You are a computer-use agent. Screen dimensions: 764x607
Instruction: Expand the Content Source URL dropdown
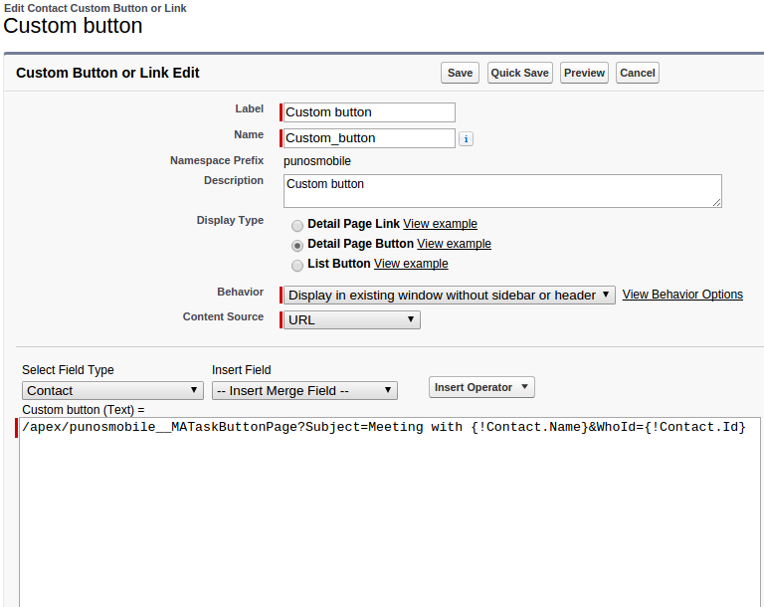click(x=352, y=319)
